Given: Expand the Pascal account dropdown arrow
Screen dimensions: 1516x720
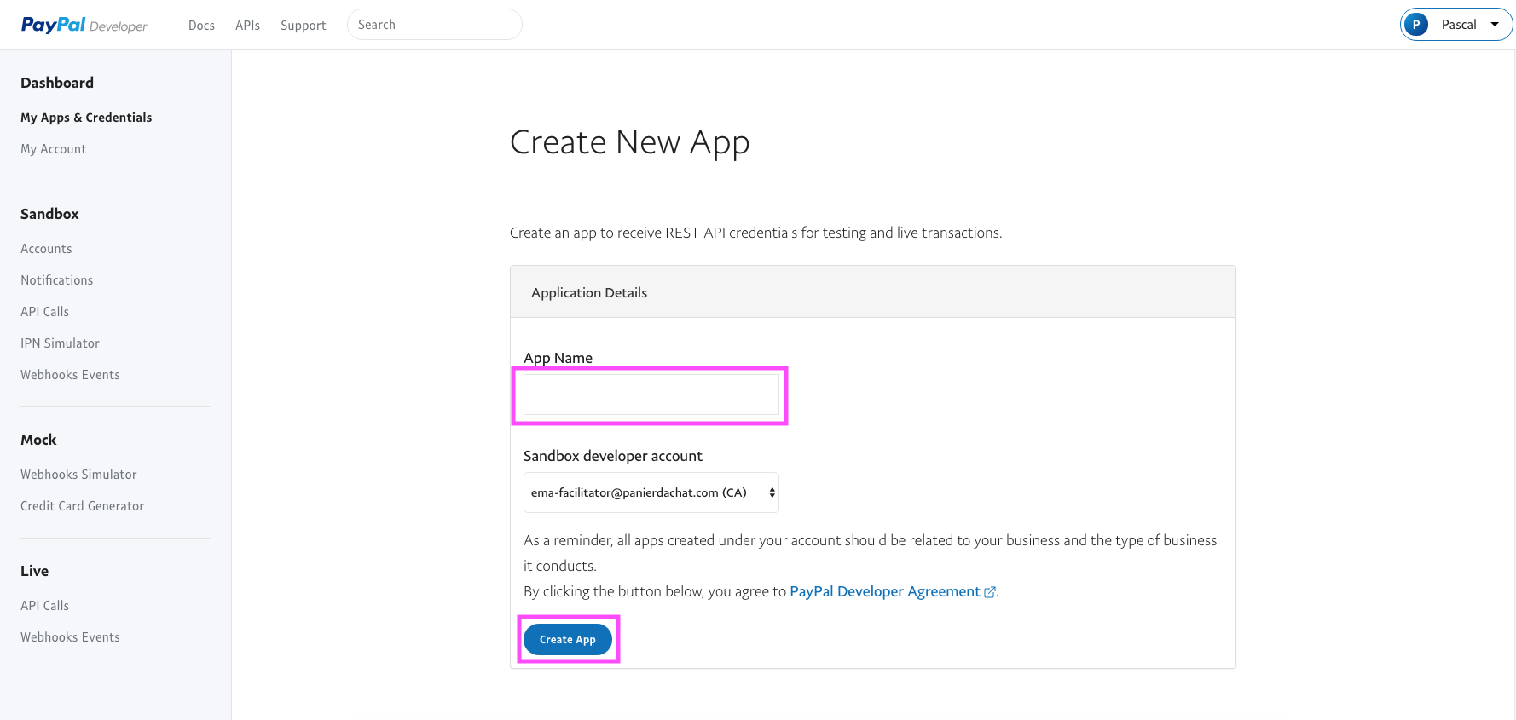Looking at the screenshot, I should [x=1494, y=25].
